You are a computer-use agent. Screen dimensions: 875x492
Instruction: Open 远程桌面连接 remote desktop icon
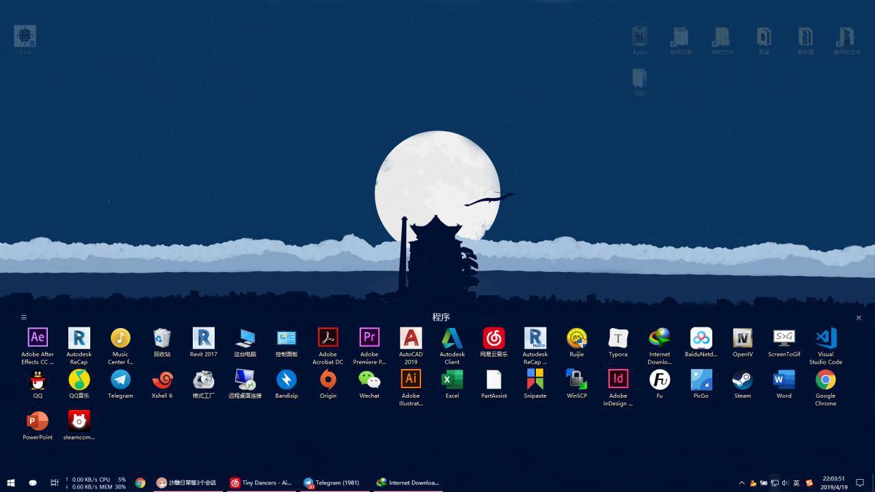(x=245, y=384)
